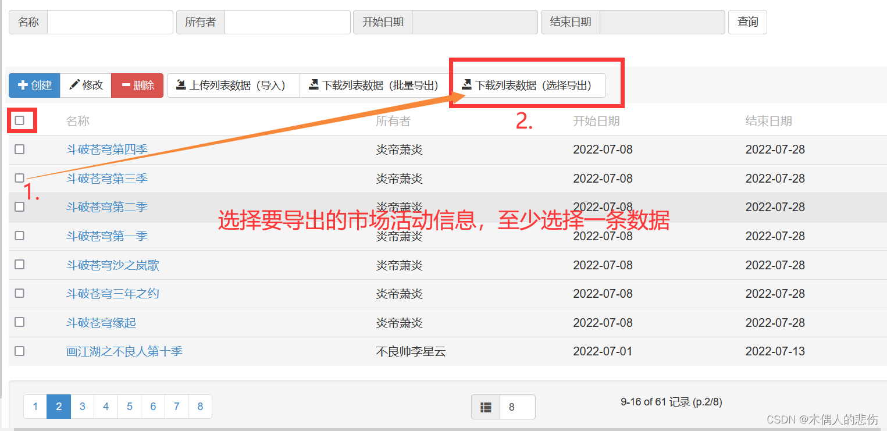Click the minus icon on 删除 button
The height and width of the screenshot is (431, 887).
pos(126,86)
